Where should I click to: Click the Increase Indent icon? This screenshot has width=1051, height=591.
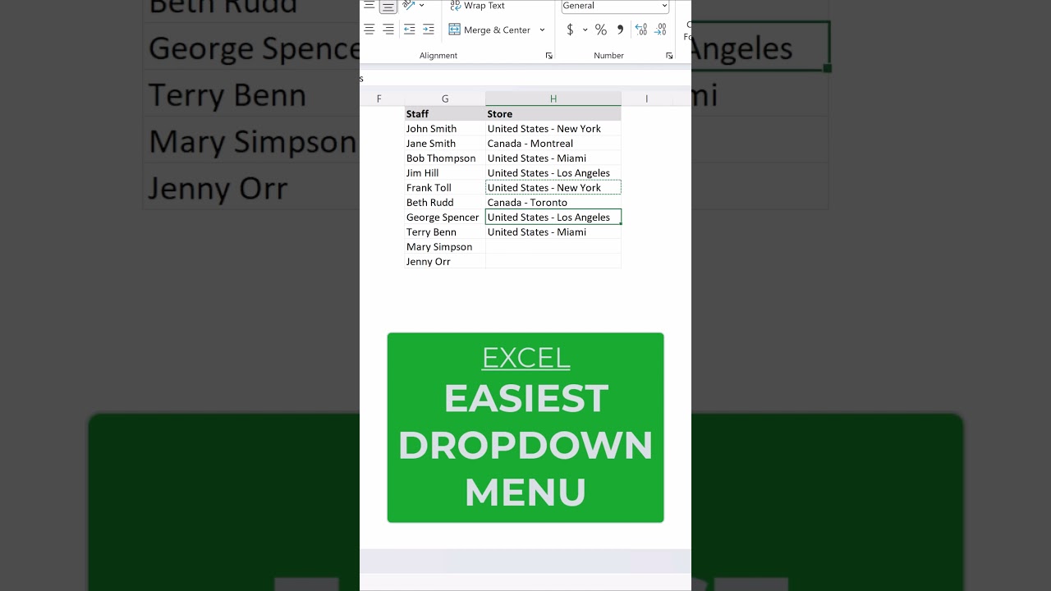(429, 30)
